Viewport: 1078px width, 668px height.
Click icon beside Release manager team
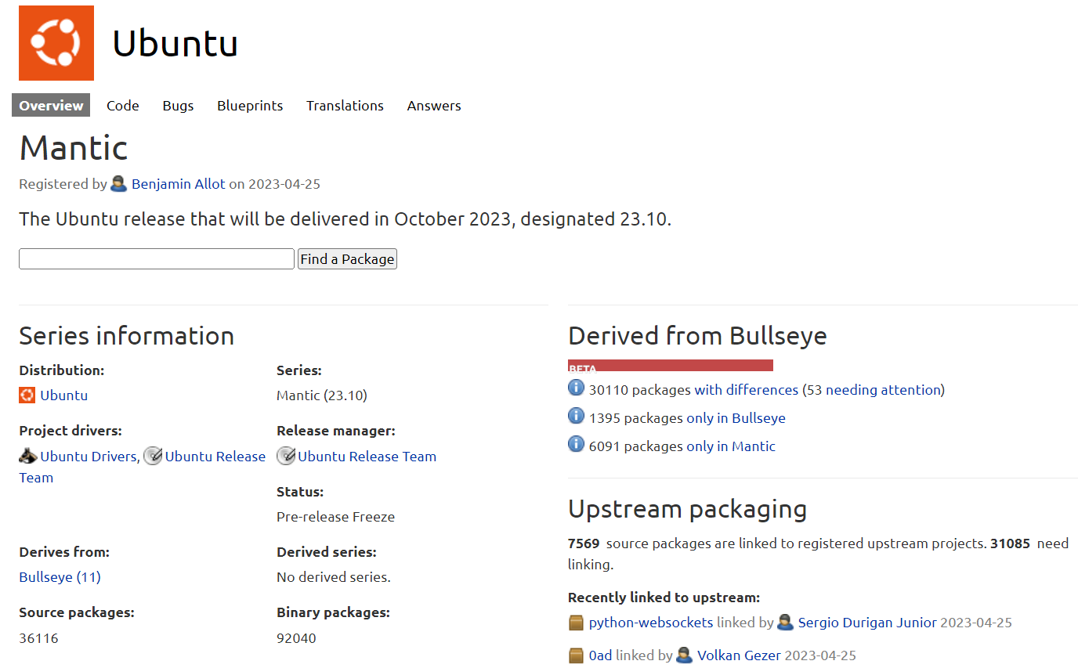point(286,456)
